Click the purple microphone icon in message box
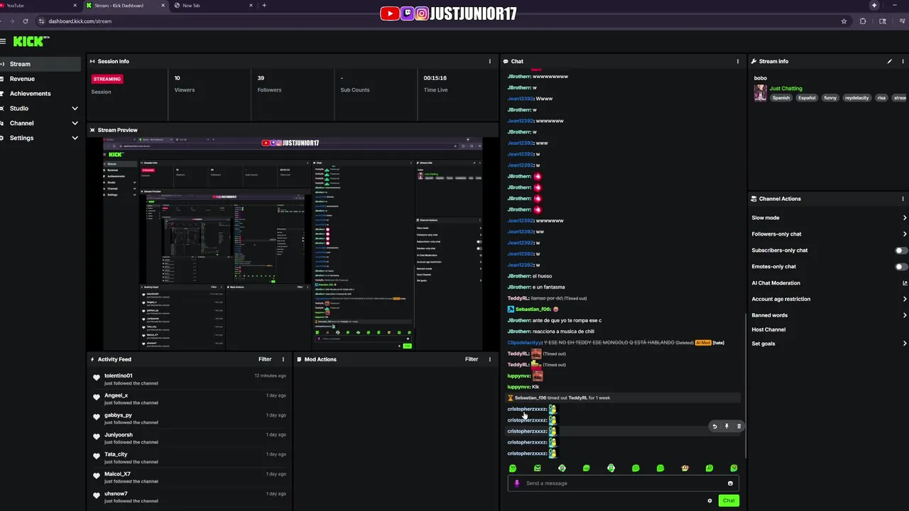The image size is (909, 511). coord(517,483)
